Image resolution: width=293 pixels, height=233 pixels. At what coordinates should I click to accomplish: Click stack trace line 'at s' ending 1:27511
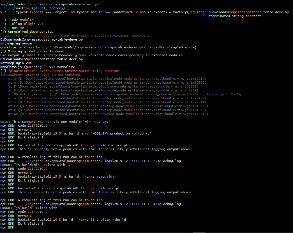tap(107, 102)
